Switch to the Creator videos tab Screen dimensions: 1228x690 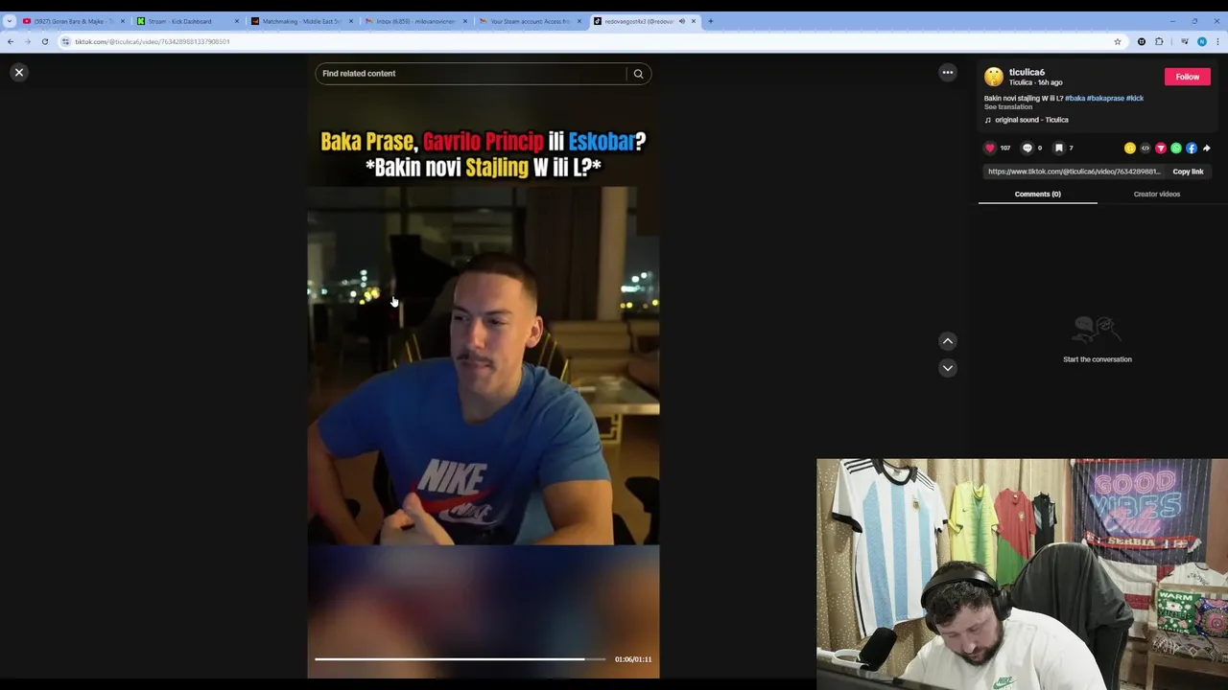[1156, 195]
